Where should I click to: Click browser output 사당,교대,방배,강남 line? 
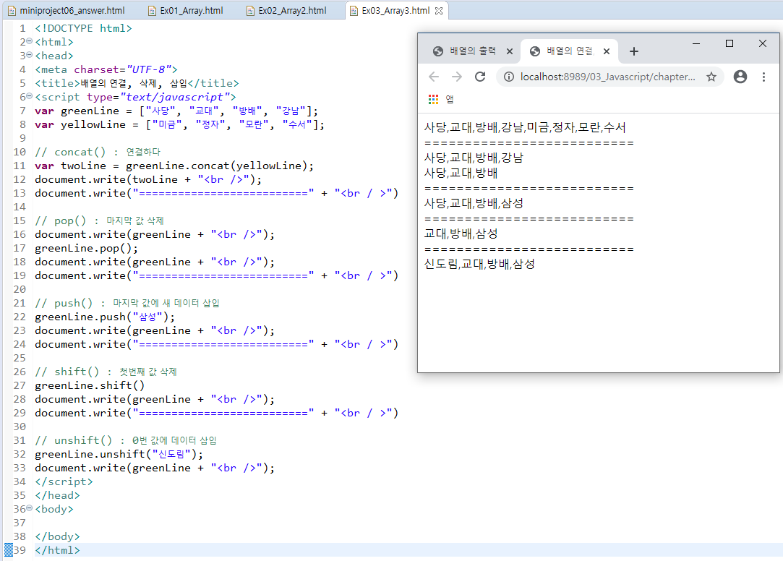coord(474,157)
